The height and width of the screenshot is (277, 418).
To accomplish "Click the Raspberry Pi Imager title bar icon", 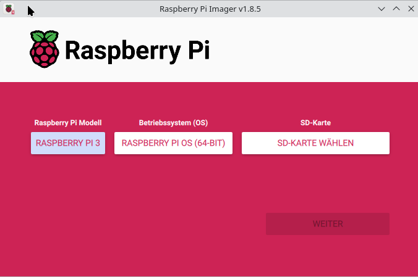I will [9, 9].
